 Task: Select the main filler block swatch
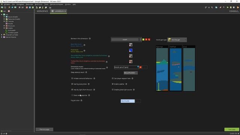tap(131, 45)
